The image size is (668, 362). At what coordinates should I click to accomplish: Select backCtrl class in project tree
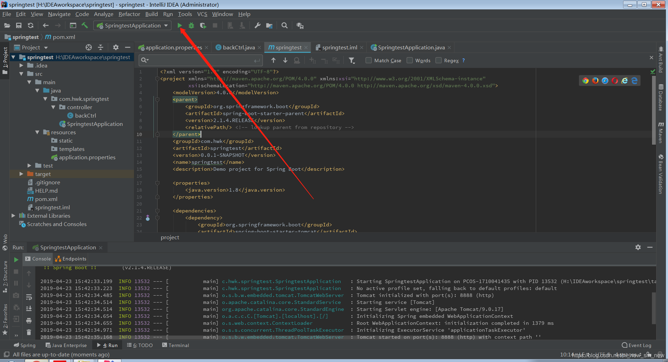82,115
